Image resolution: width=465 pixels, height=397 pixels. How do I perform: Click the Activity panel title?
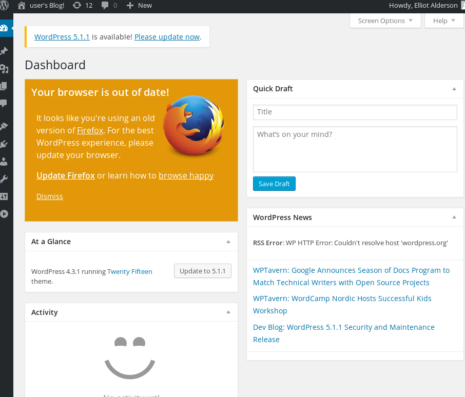tap(45, 312)
